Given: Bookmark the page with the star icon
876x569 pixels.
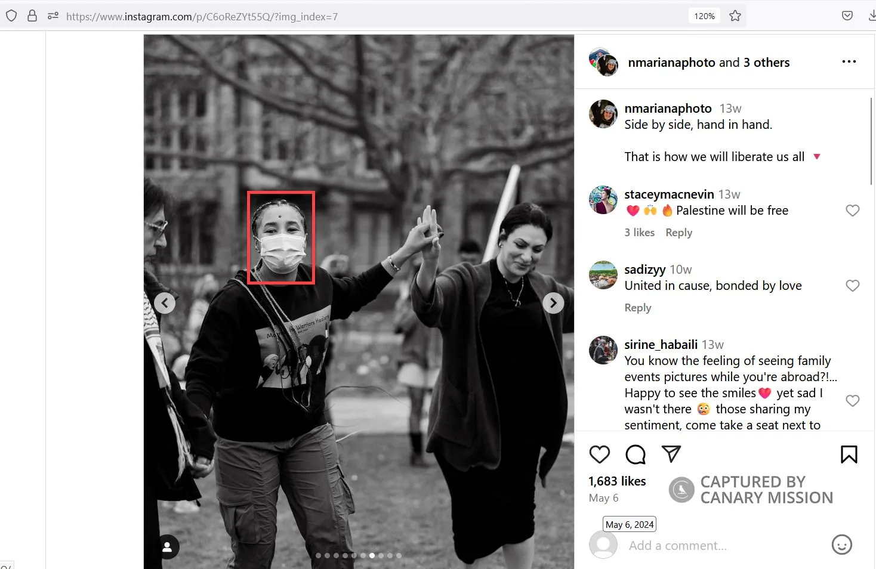Looking at the screenshot, I should pyautogui.click(x=735, y=16).
